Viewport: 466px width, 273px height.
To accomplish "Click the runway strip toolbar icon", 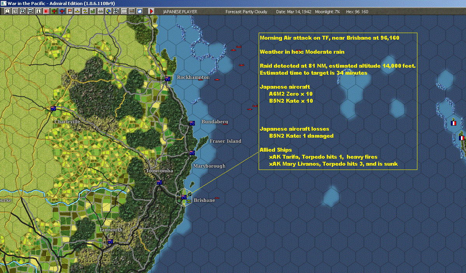I will pyautogui.click(x=131, y=11).
